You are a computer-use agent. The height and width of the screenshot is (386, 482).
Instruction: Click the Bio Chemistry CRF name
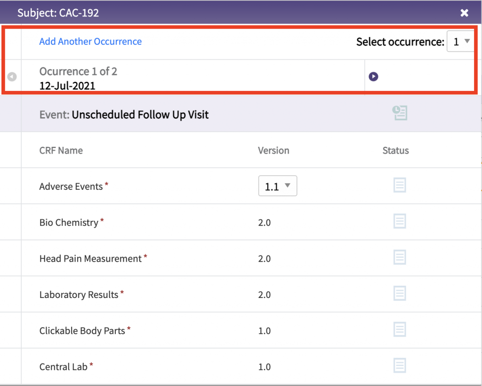pyautogui.click(x=69, y=223)
